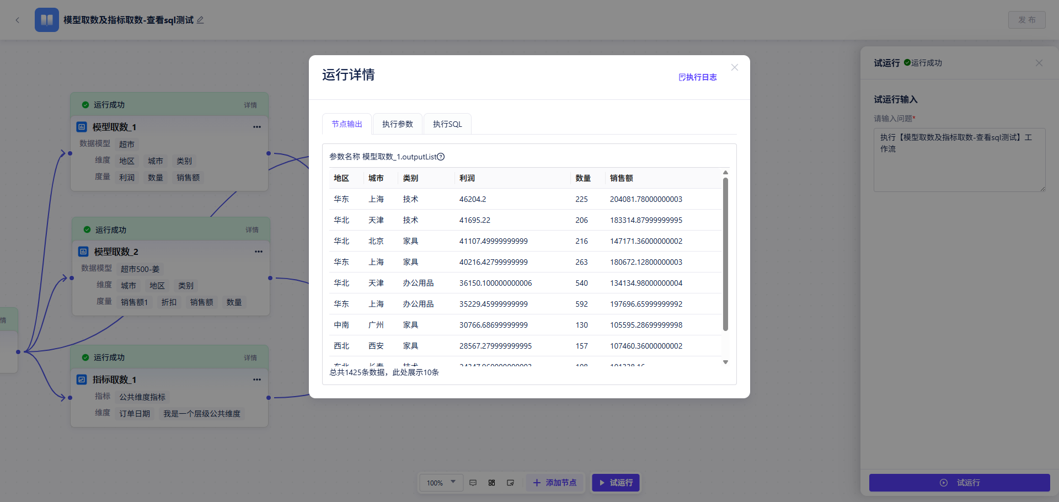
Task: Click the minimap icon in bottom toolbar
Action: (510, 483)
